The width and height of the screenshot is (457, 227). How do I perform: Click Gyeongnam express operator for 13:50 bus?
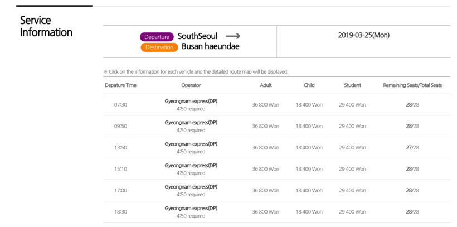(x=191, y=144)
